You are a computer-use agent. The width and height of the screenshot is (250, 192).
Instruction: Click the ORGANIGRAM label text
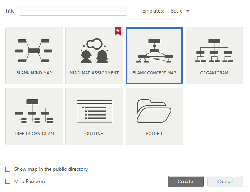click(x=214, y=73)
